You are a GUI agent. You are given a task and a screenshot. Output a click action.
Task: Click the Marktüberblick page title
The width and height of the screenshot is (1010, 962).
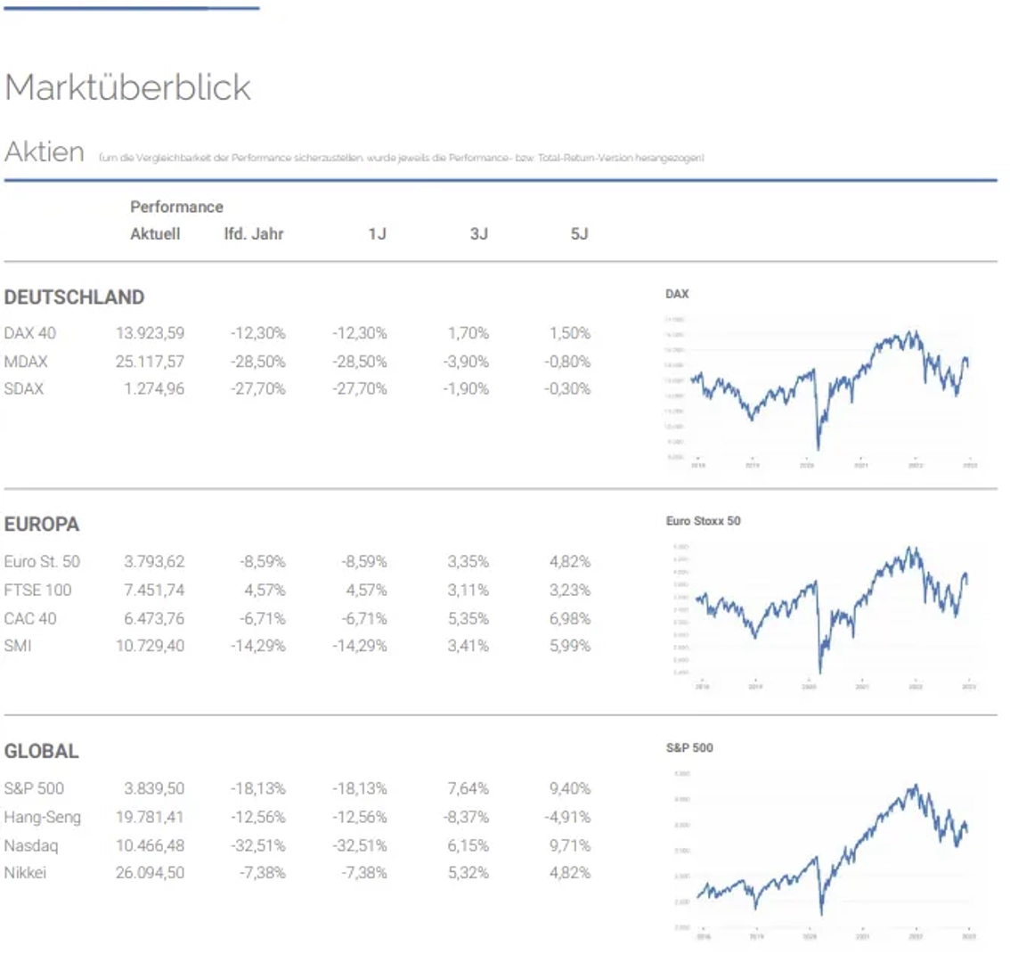point(127,87)
